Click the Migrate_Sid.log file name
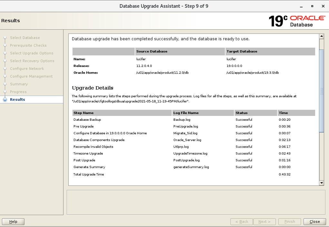329x227 pixels. click(185, 133)
